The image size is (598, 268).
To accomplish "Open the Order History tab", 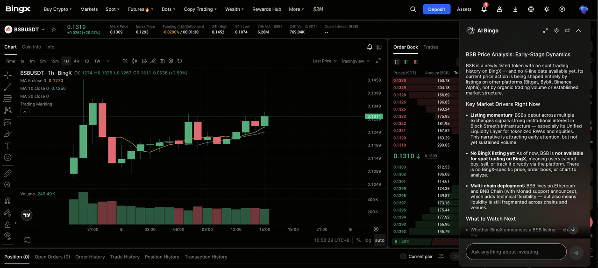I will pyautogui.click(x=90, y=257).
